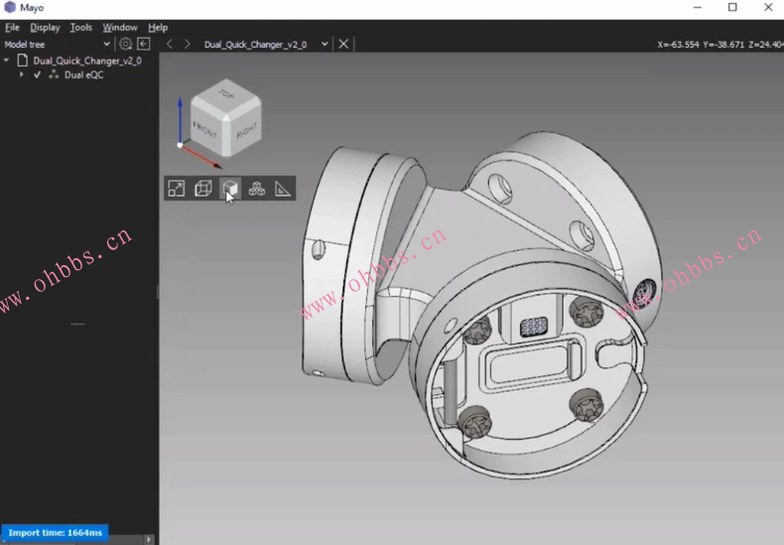This screenshot has width=784, height=545.
Task: Close the Dual_Quick_Changer_v2_0 document
Action: [x=343, y=44]
